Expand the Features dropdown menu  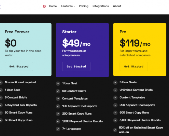click(x=68, y=6)
